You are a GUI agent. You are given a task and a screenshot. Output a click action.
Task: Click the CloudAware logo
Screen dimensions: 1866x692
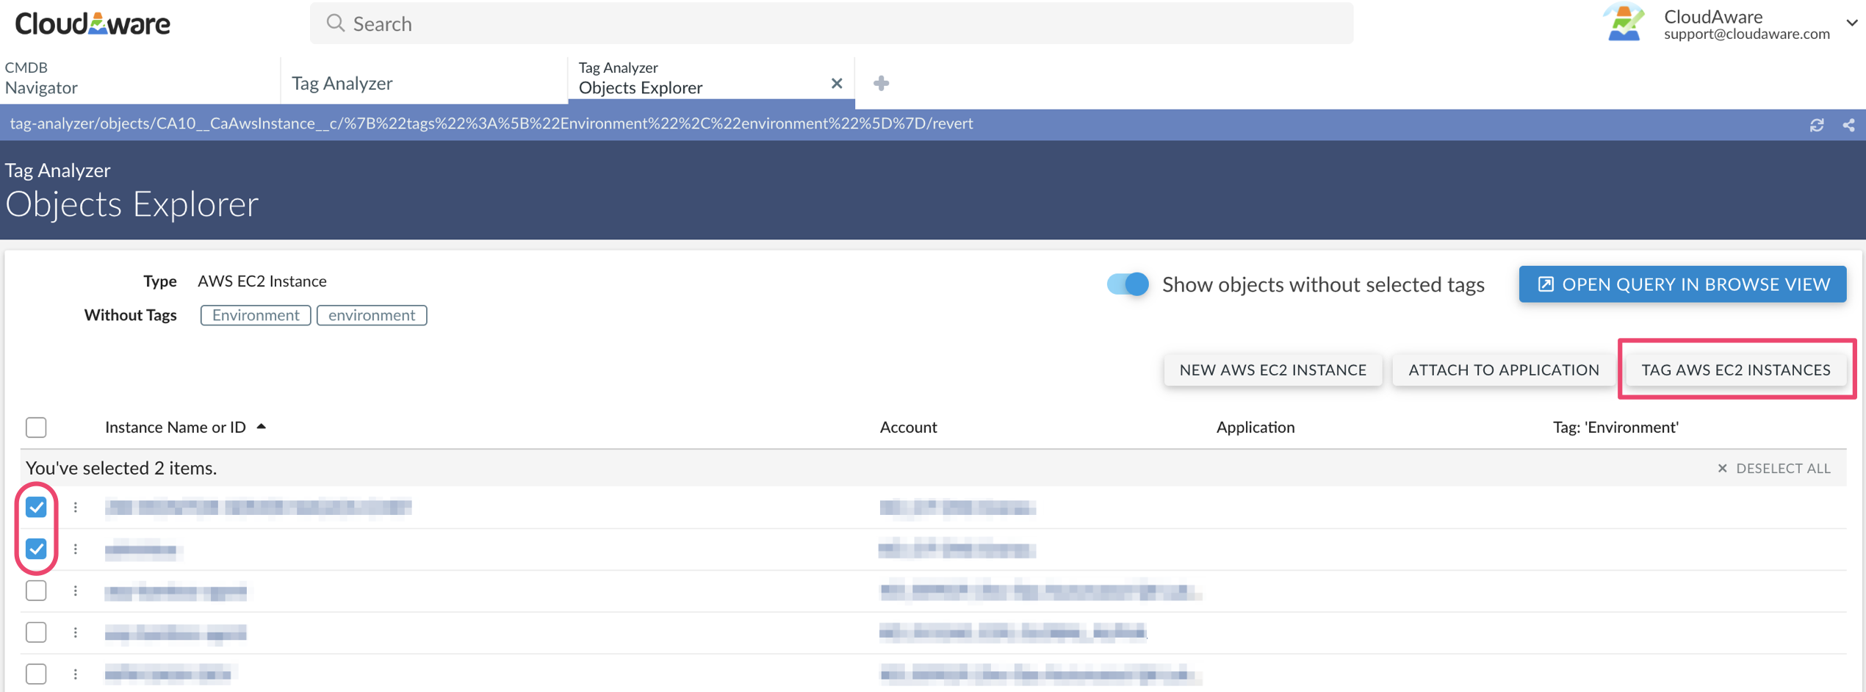(93, 24)
